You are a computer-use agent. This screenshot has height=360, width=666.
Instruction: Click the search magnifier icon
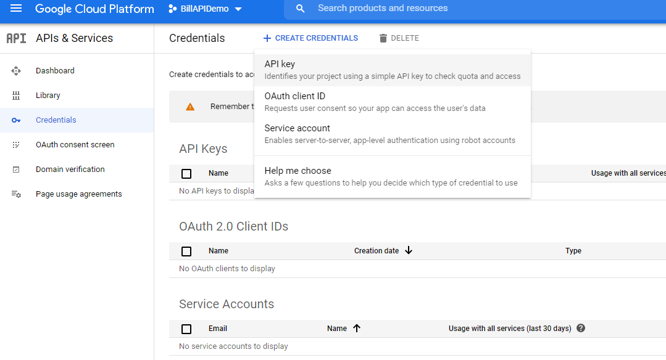click(301, 9)
